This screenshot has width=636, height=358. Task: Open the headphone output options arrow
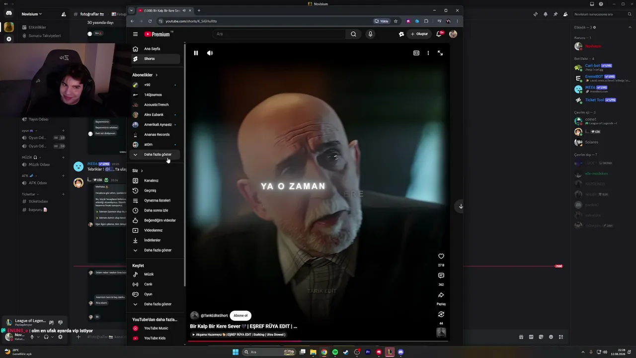(52, 337)
